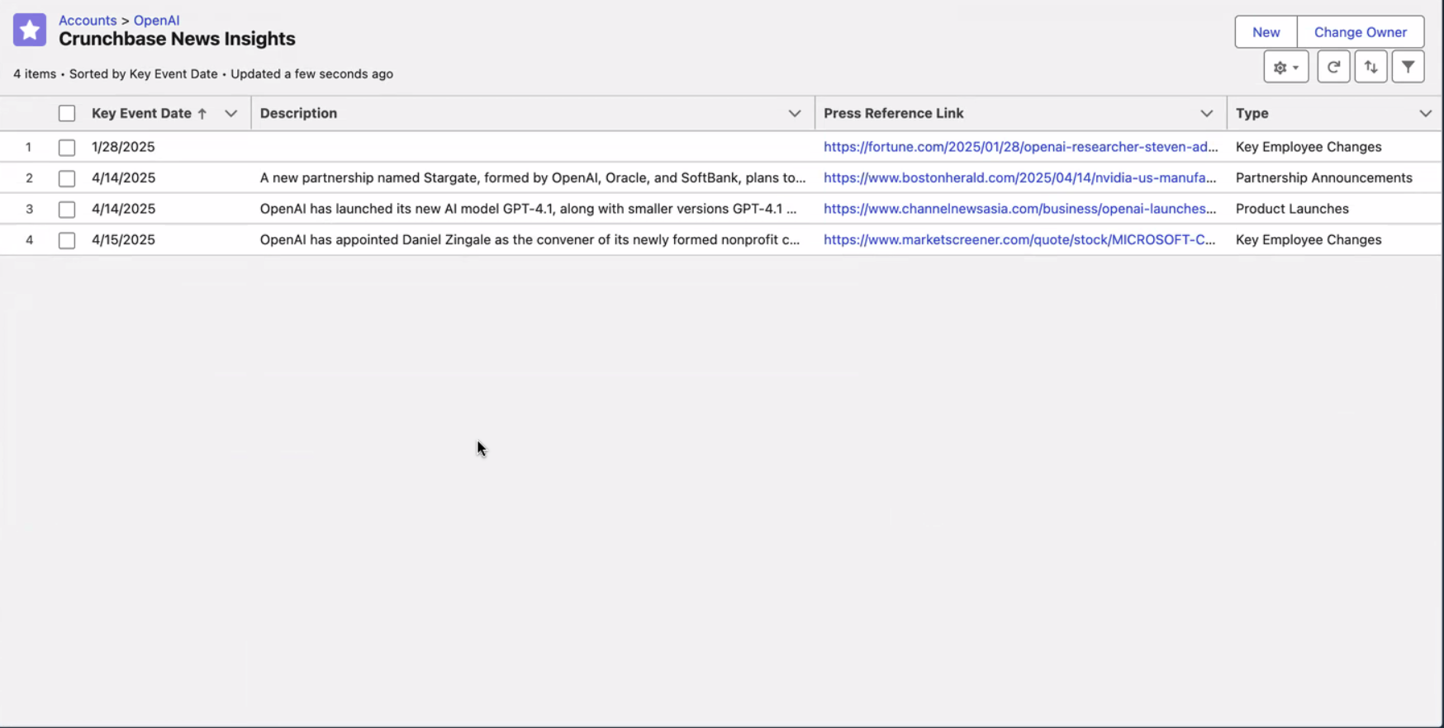Open the bostonherald.com press link
1444x728 pixels.
coord(1019,177)
